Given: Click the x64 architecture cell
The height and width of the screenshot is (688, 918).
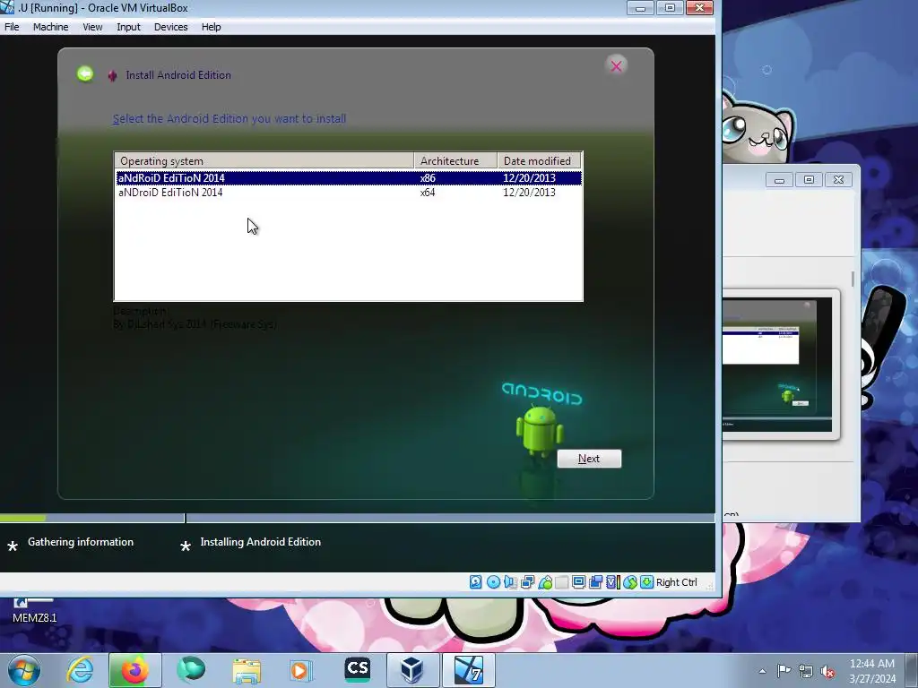Looking at the screenshot, I should [428, 193].
